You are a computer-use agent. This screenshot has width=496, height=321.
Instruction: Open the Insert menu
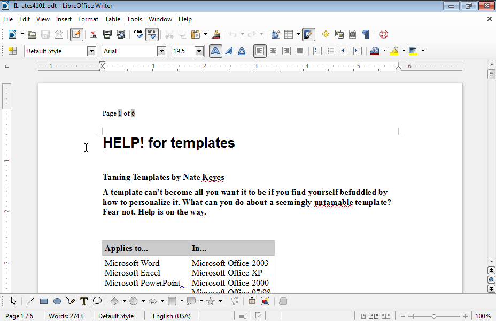(64, 19)
